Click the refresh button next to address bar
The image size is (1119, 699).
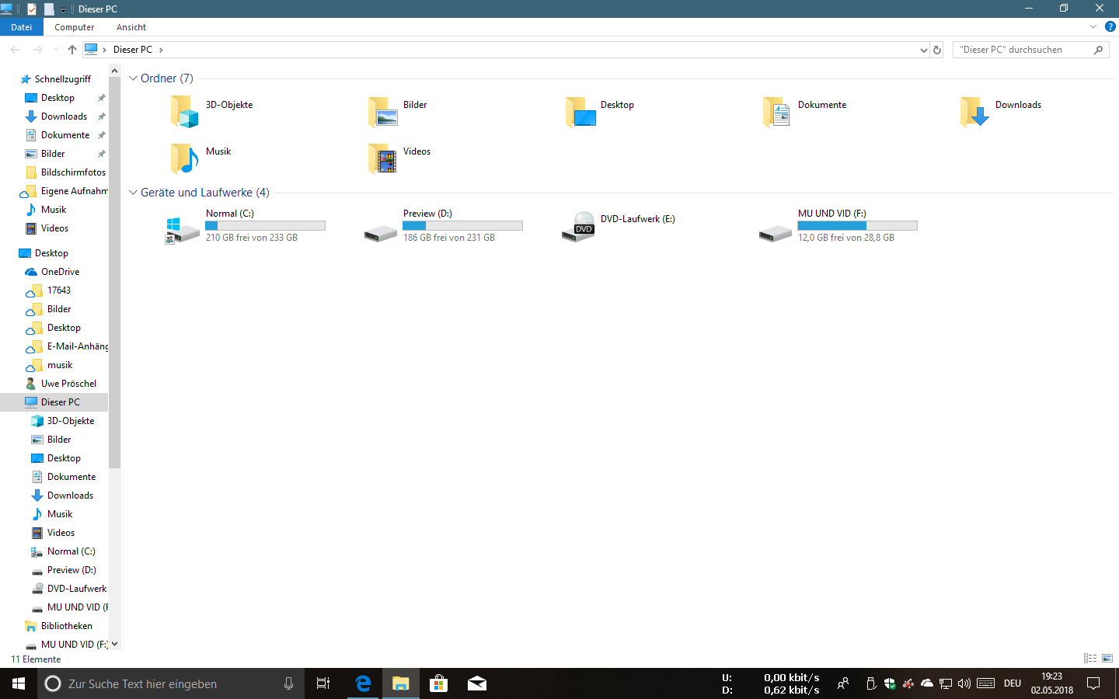click(x=937, y=50)
